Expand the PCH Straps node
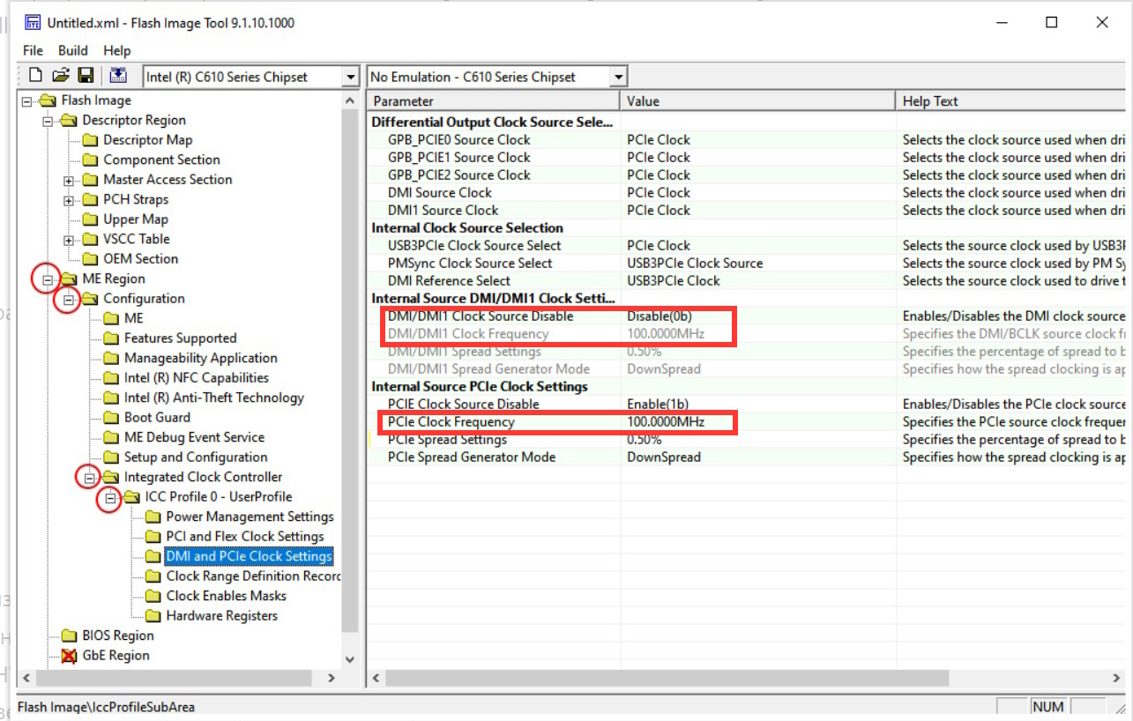1133x721 pixels. [x=69, y=199]
